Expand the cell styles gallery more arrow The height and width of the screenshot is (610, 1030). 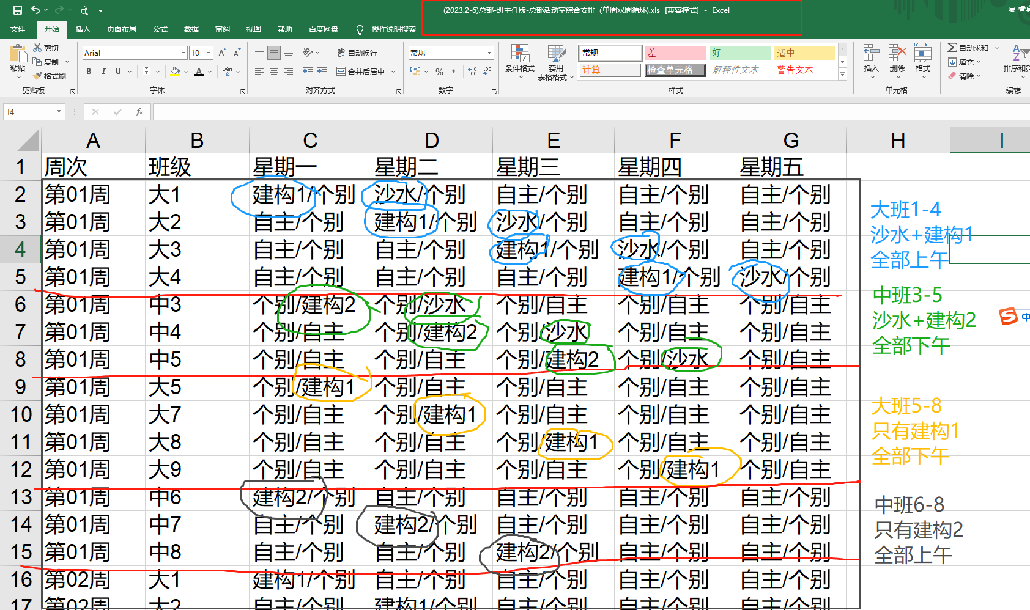coord(842,75)
